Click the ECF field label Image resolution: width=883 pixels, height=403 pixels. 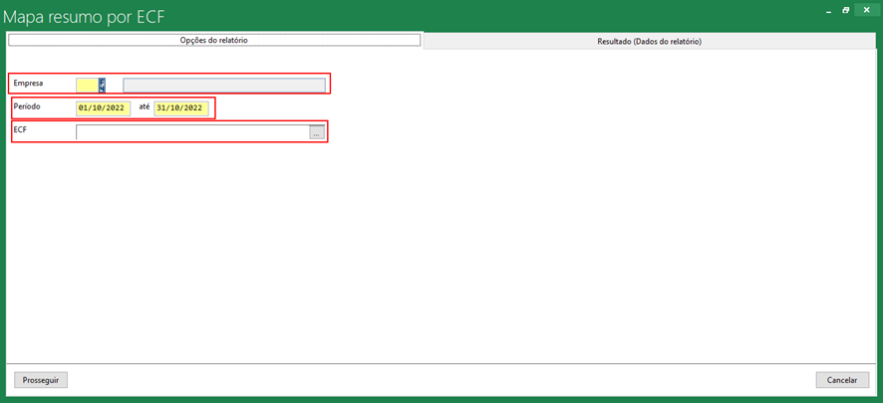pyautogui.click(x=21, y=130)
